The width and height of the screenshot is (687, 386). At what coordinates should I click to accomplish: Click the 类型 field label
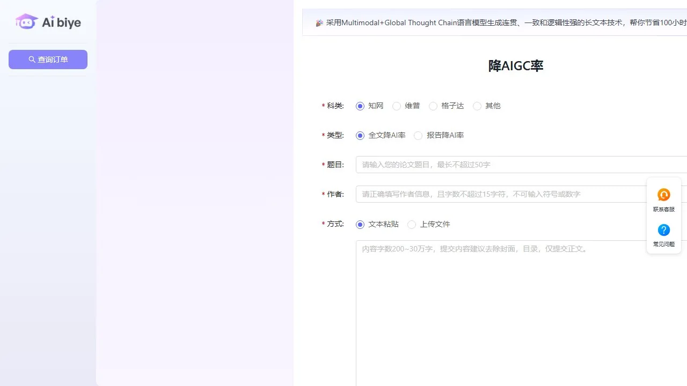tap(335, 136)
